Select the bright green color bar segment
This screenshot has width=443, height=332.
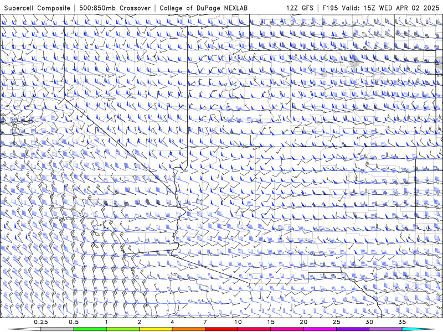90,329
